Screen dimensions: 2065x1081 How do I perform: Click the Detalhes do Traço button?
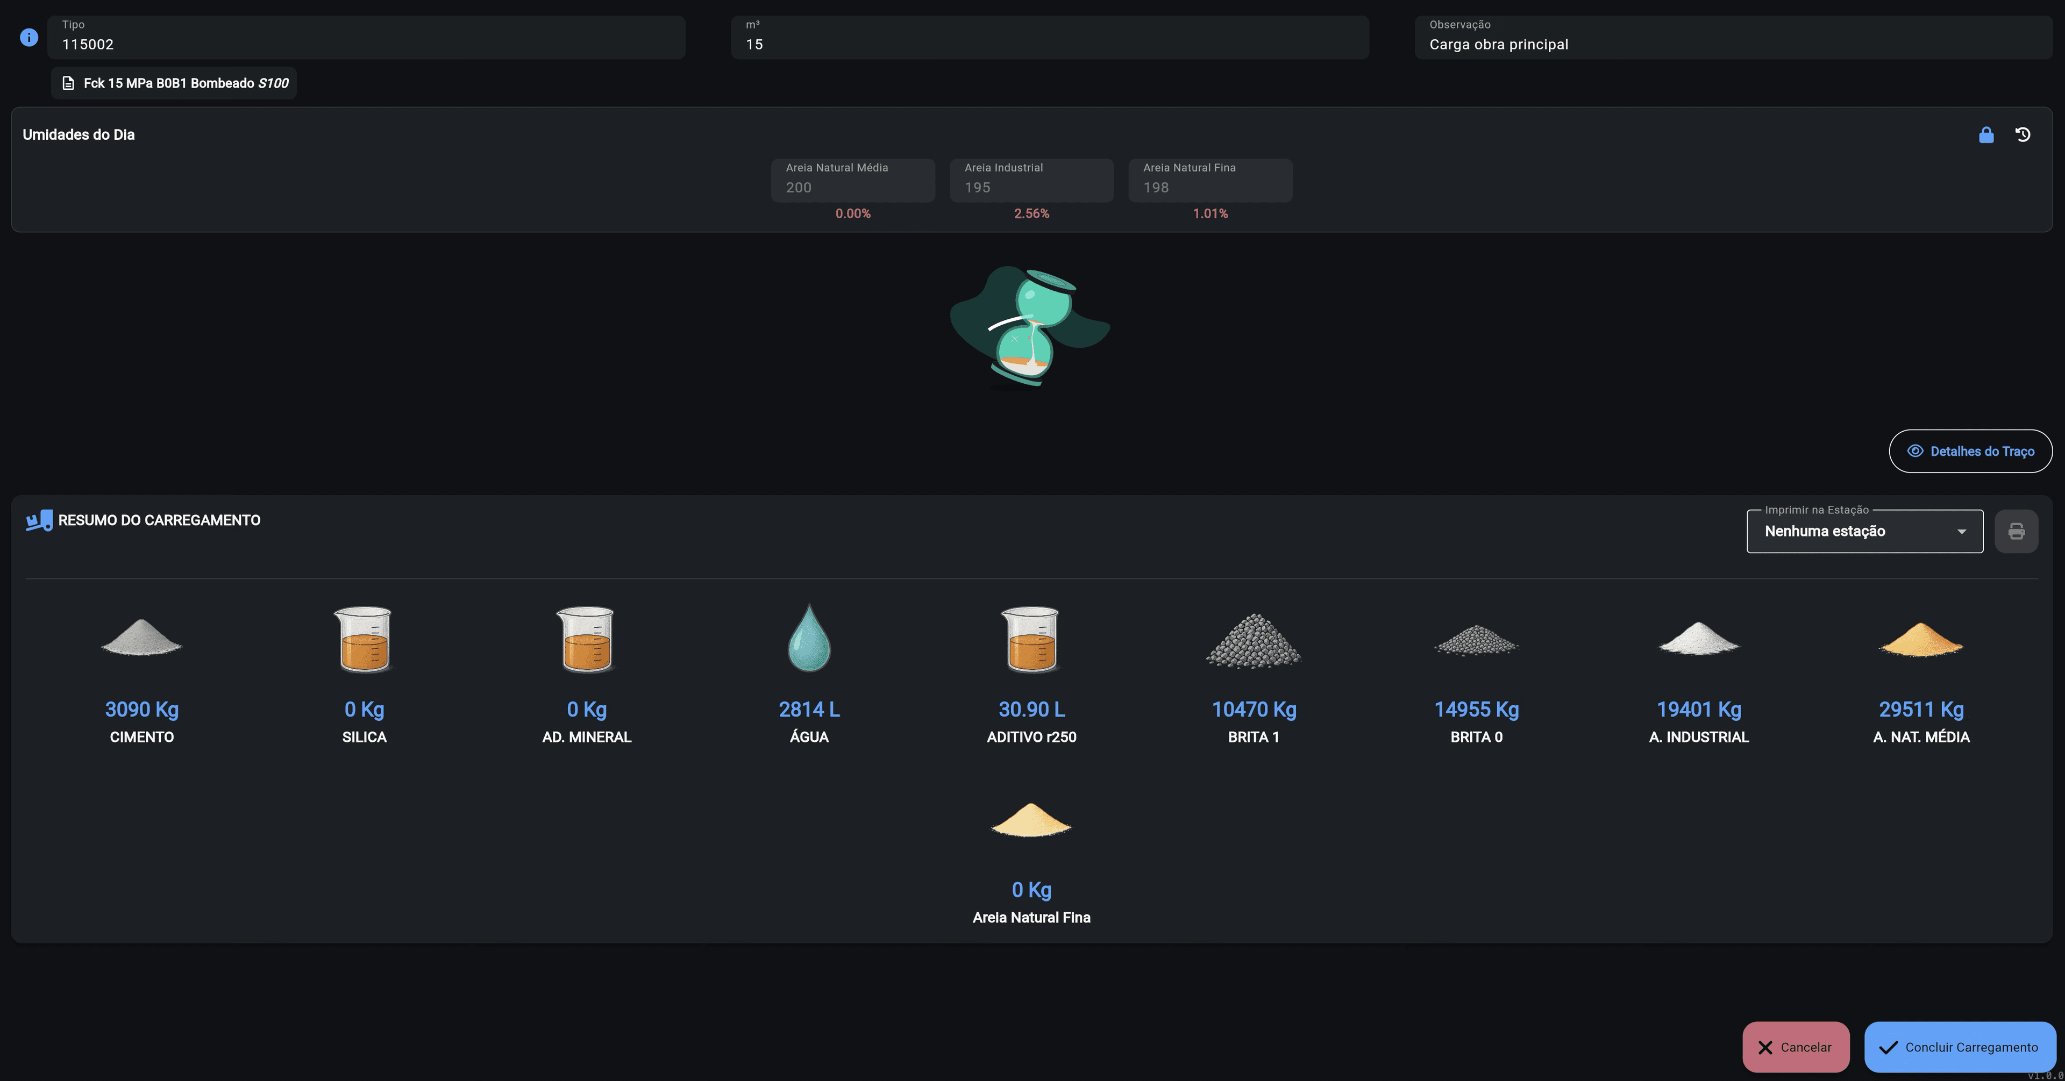[1970, 451]
